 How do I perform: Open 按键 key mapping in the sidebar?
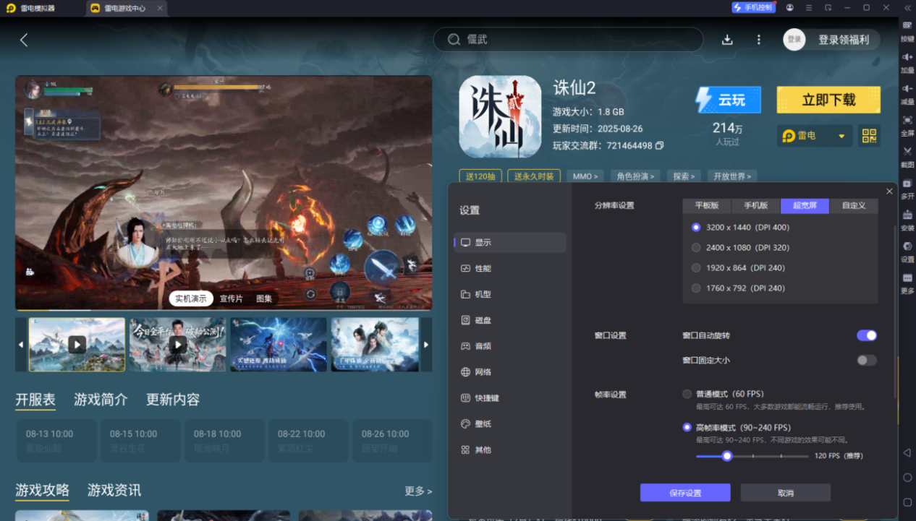point(907,33)
